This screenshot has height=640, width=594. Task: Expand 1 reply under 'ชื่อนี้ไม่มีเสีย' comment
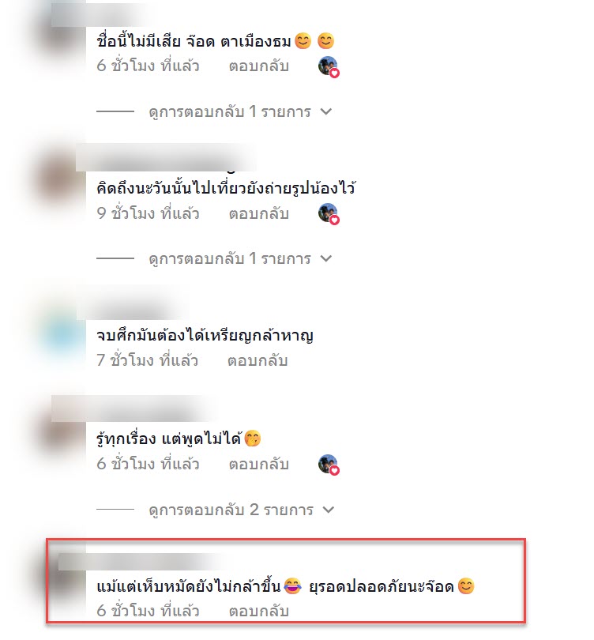point(240,111)
